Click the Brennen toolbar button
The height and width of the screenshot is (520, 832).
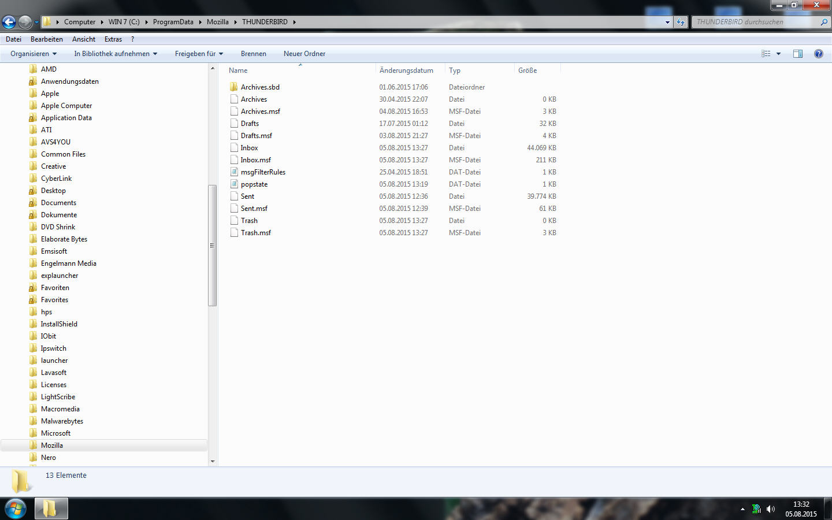coord(254,54)
